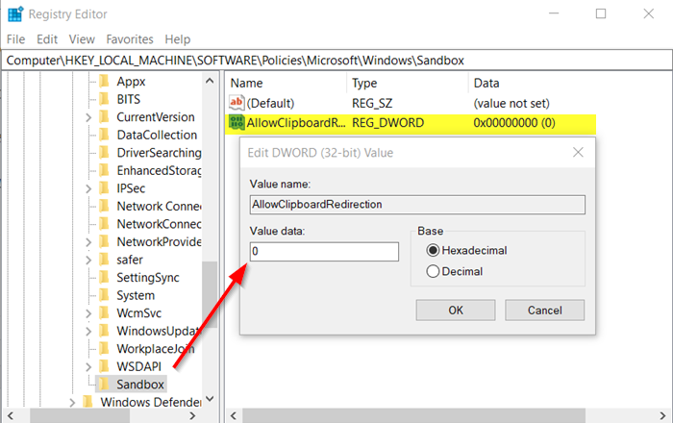Click the tree pane vertical scrollbar down arrow
The width and height of the screenshot is (673, 423).
click(210, 399)
